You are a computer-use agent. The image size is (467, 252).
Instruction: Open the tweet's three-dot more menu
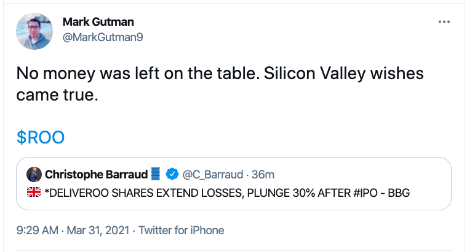click(x=444, y=23)
